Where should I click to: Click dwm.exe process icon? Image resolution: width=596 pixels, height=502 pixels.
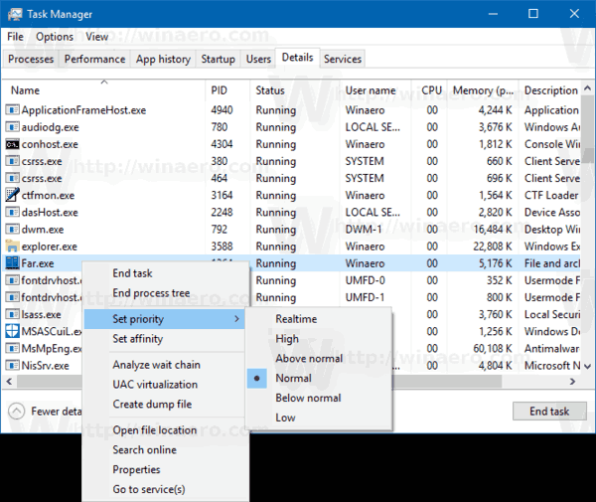click(x=12, y=230)
